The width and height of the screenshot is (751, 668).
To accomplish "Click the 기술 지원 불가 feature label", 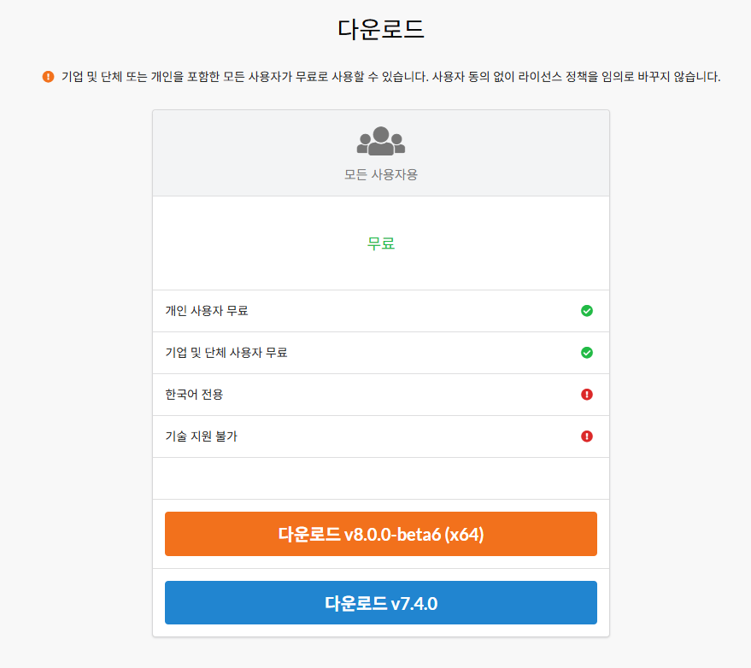I will [x=201, y=437].
